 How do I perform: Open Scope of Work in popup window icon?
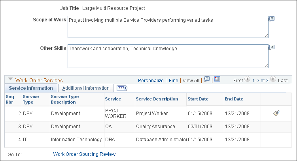click(x=272, y=19)
